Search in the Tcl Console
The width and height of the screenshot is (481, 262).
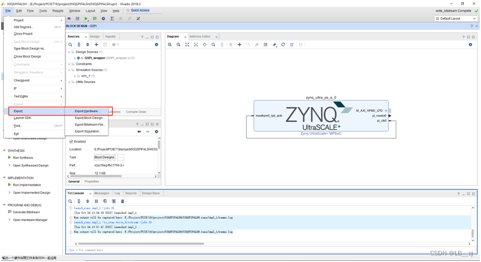coord(70,201)
